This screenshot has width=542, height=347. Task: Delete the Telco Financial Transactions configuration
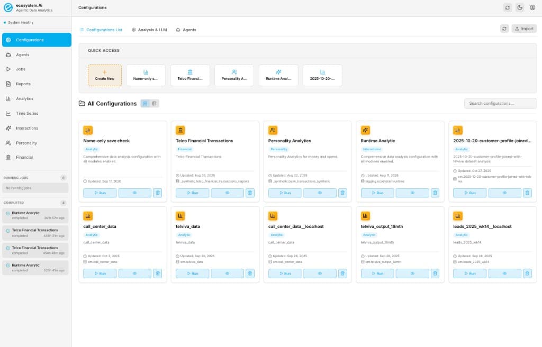tap(250, 193)
